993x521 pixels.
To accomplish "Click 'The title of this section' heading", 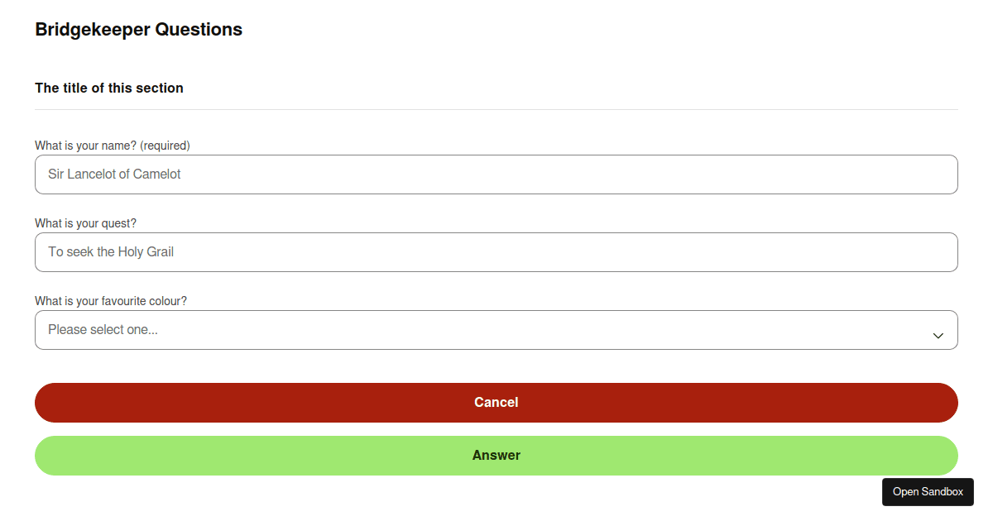I will [109, 88].
